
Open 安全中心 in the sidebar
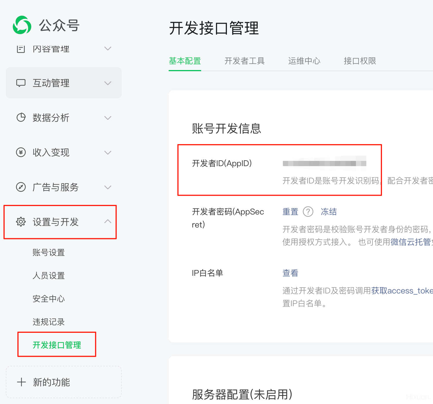click(x=49, y=299)
